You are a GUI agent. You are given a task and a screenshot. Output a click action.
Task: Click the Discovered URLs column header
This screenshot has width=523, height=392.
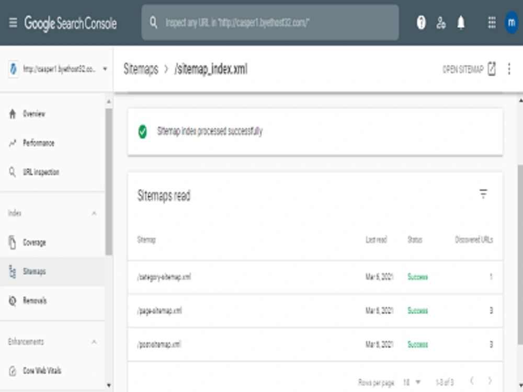(x=474, y=240)
